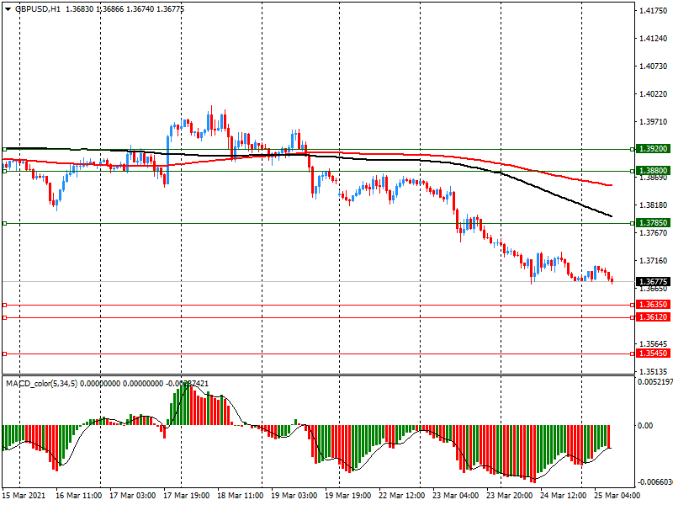
Task: Select the right end of black moving average
Action: (611, 216)
